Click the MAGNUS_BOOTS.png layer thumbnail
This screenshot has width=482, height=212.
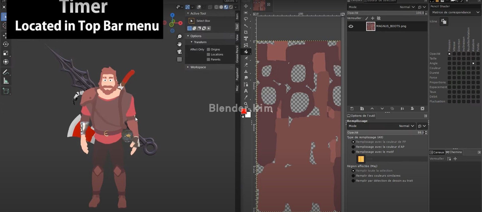point(371,26)
